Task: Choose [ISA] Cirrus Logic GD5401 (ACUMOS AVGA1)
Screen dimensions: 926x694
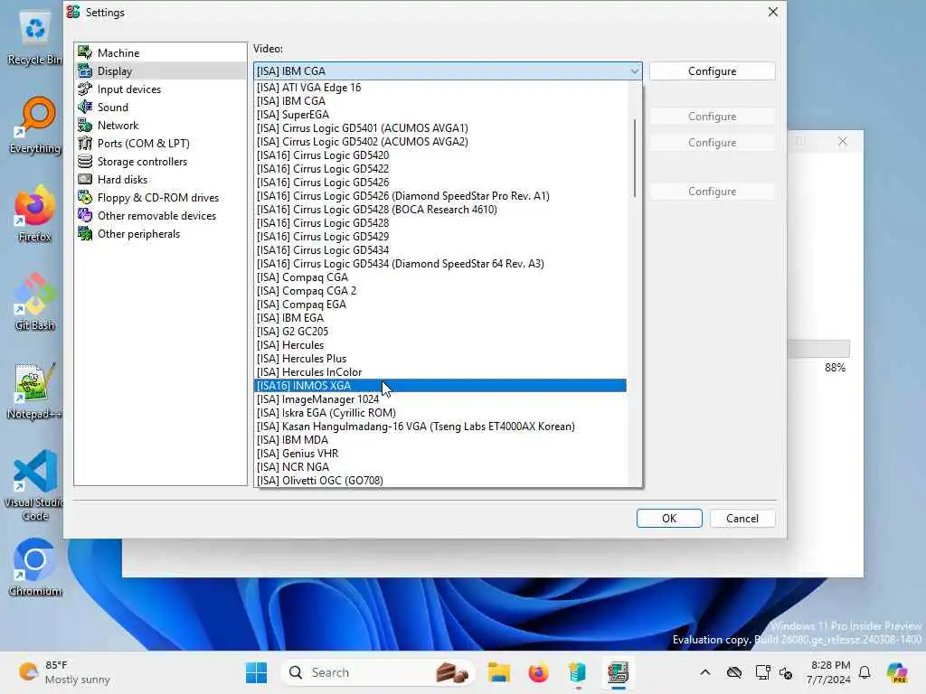Action: 440,128
